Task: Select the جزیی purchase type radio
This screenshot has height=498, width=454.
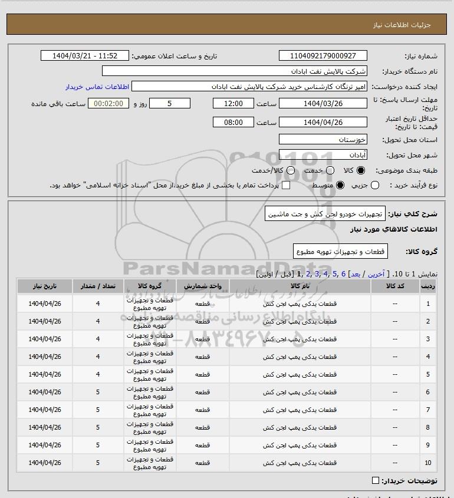Action: pyautogui.click(x=375, y=185)
